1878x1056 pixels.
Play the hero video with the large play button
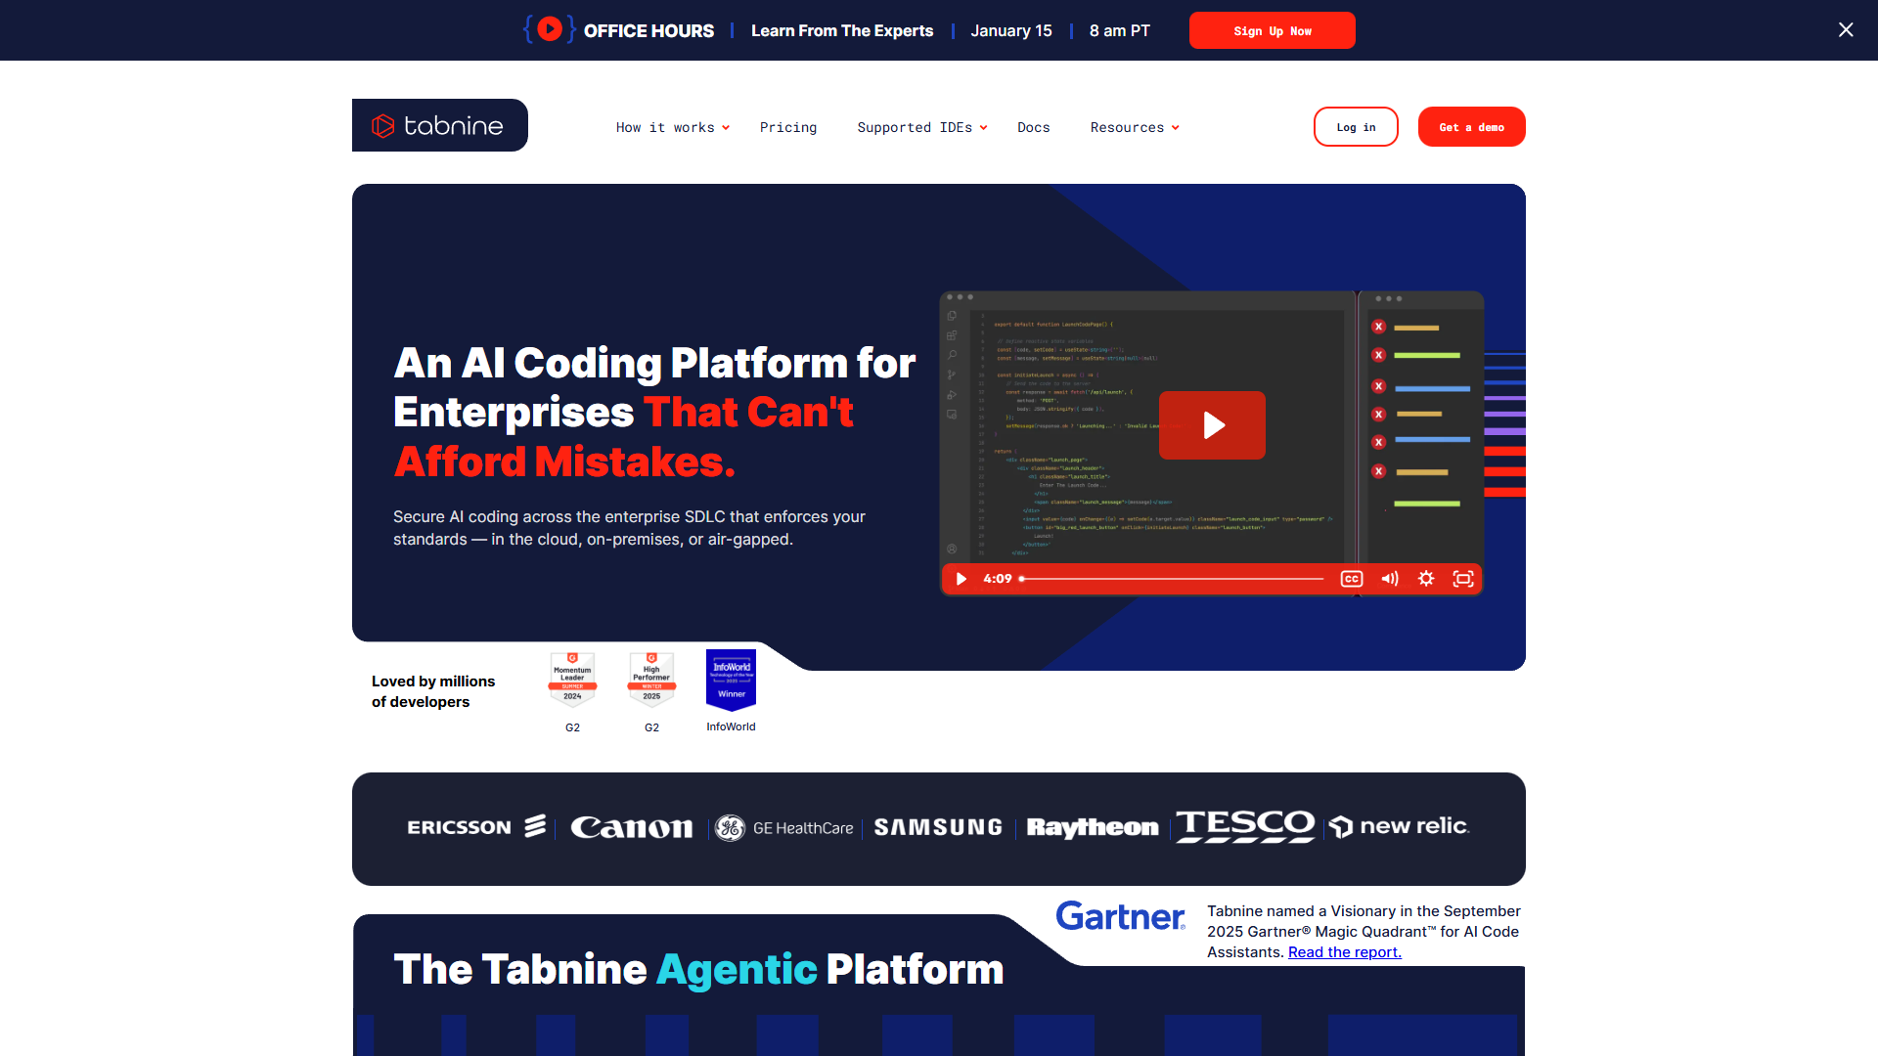coord(1212,425)
